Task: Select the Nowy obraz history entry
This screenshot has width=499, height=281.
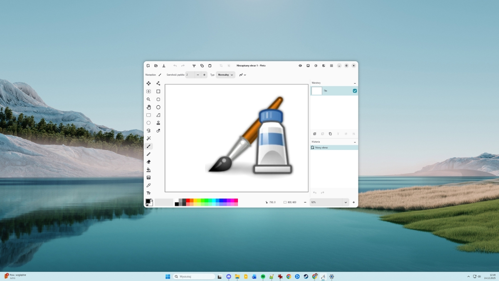Action: click(321, 148)
